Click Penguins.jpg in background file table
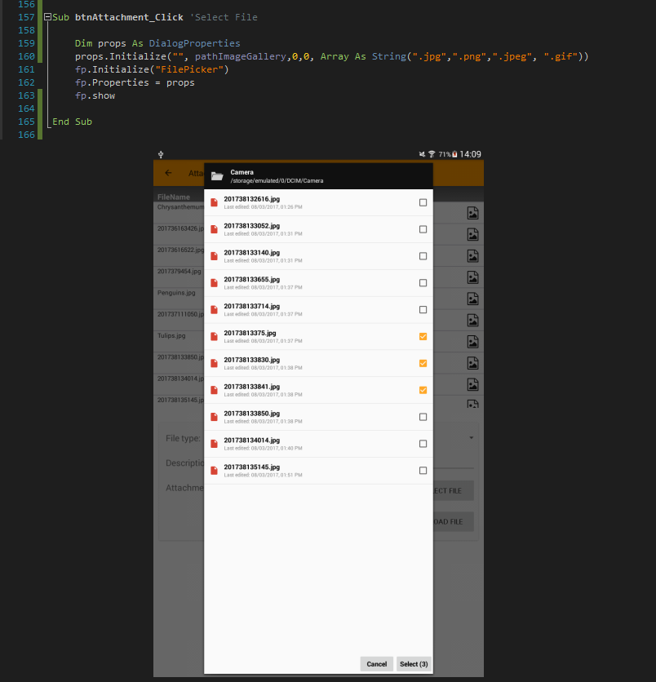 pos(176,293)
